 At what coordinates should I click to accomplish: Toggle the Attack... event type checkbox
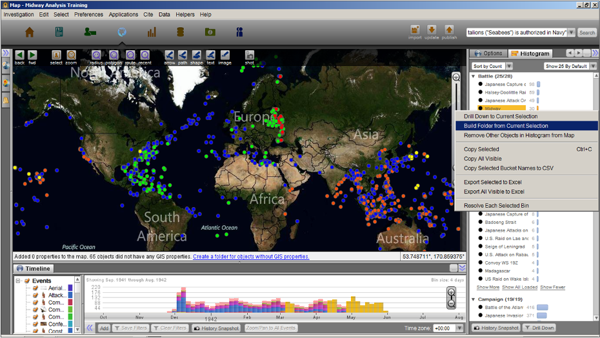click(35, 295)
